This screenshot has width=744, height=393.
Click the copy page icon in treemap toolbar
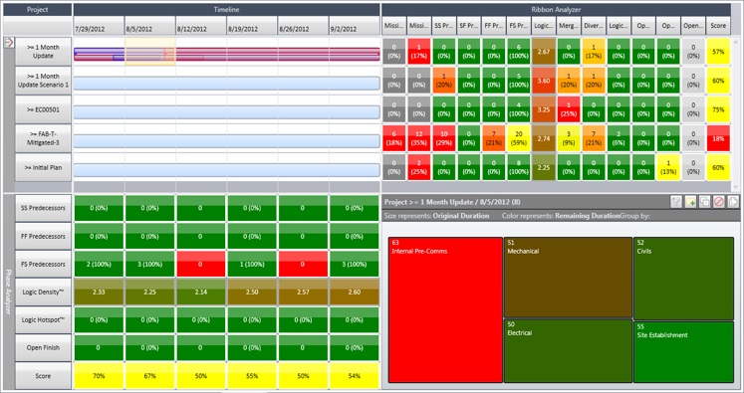pyautogui.click(x=733, y=202)
